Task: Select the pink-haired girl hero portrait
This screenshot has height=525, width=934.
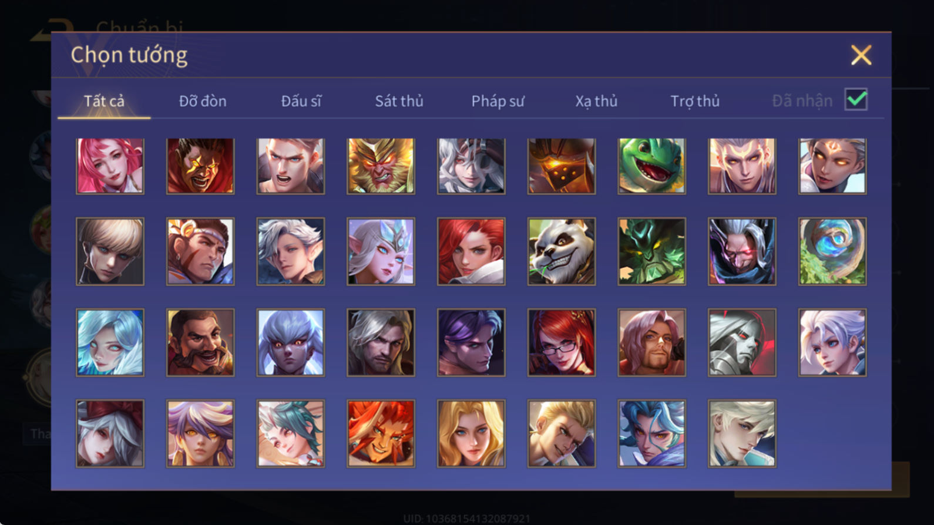Action: (110, 166)
